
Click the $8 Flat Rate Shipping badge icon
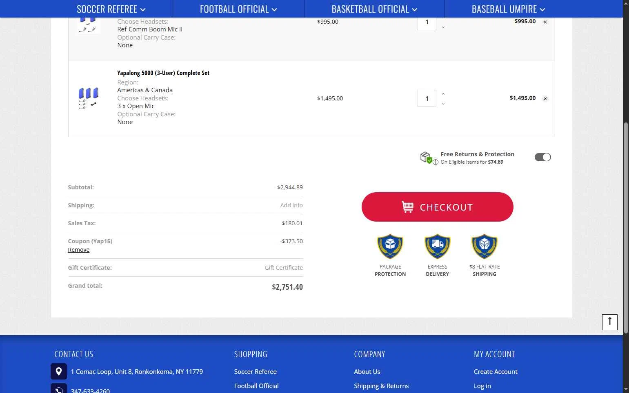coord(485,246)
